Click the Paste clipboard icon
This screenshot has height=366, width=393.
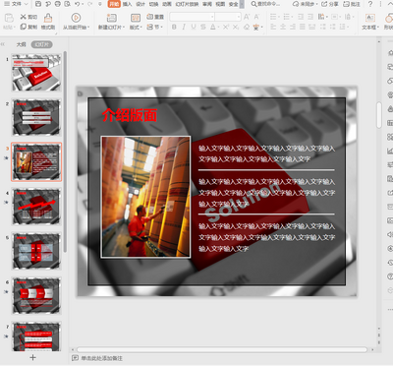point(9,18)
